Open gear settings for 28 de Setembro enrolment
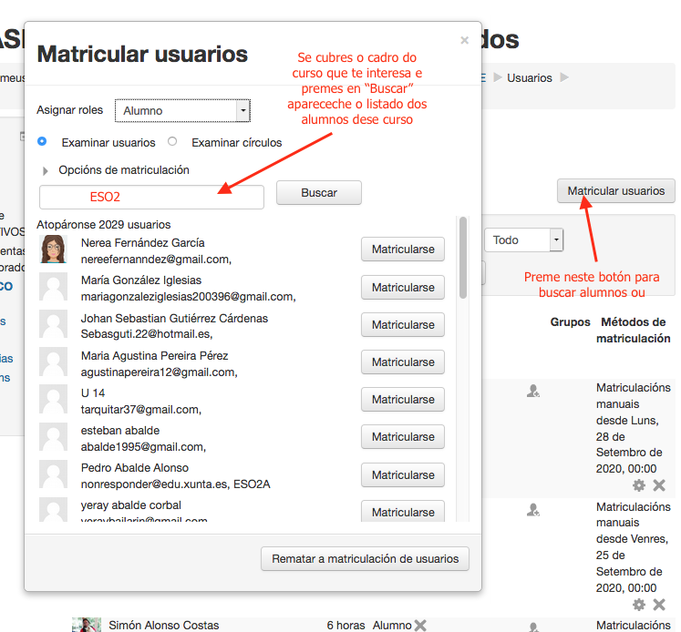The height and width of the screenshot is (632, 681). point(639,485)
